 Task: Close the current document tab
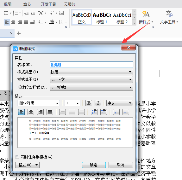[11, 33]
